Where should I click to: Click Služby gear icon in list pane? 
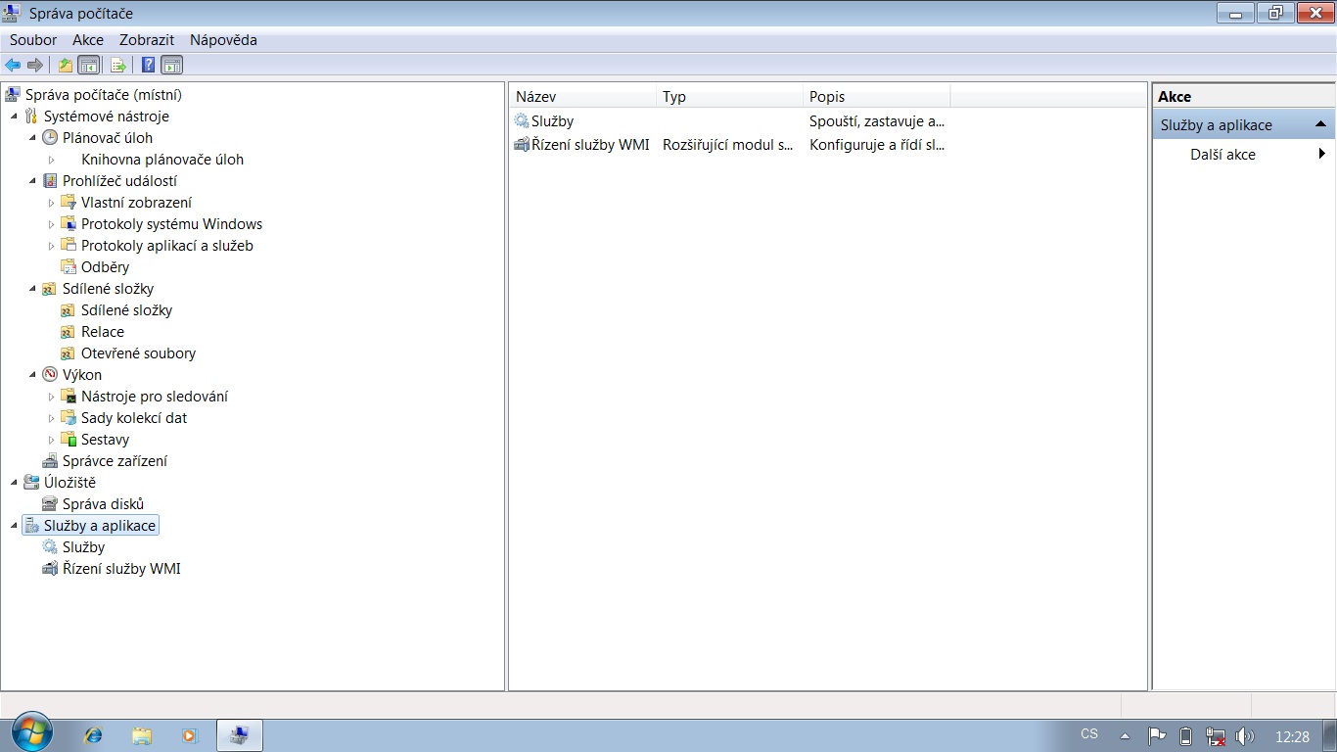point(522,121)
